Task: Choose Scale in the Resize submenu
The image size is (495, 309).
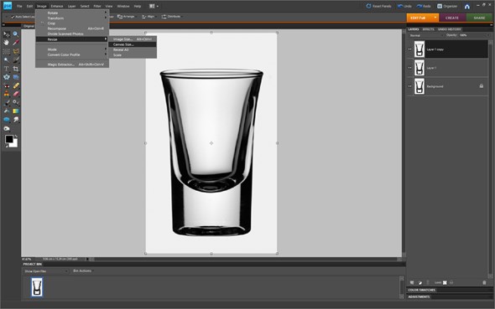Action: [133, 55]
